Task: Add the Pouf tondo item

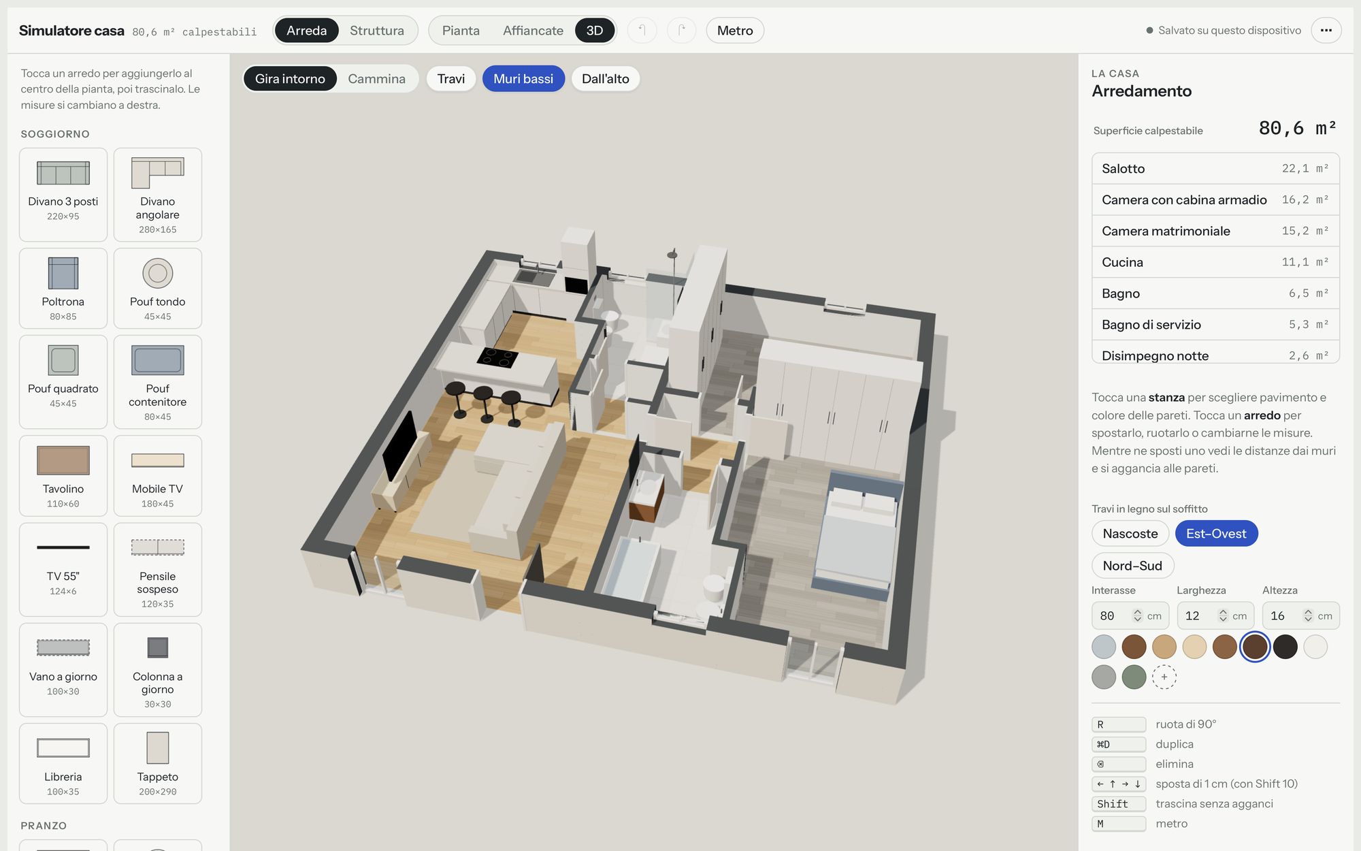Action: [158, 288]
